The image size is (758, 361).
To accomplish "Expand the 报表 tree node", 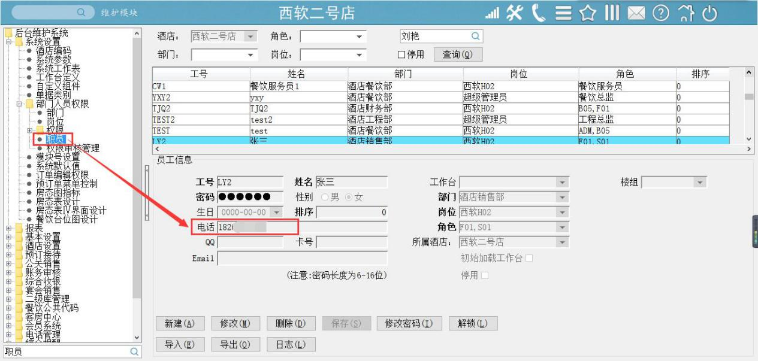I will pos(9,228).
